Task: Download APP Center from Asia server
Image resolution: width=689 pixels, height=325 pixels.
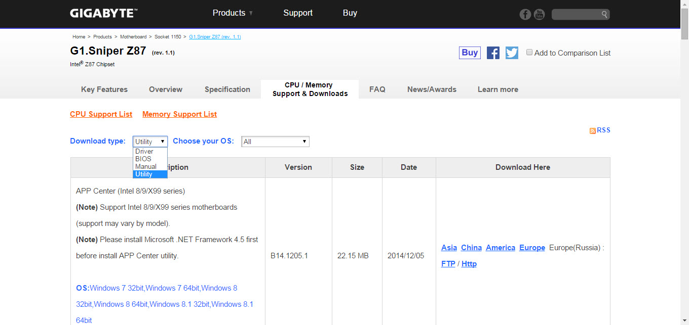Action: [449, 248]
